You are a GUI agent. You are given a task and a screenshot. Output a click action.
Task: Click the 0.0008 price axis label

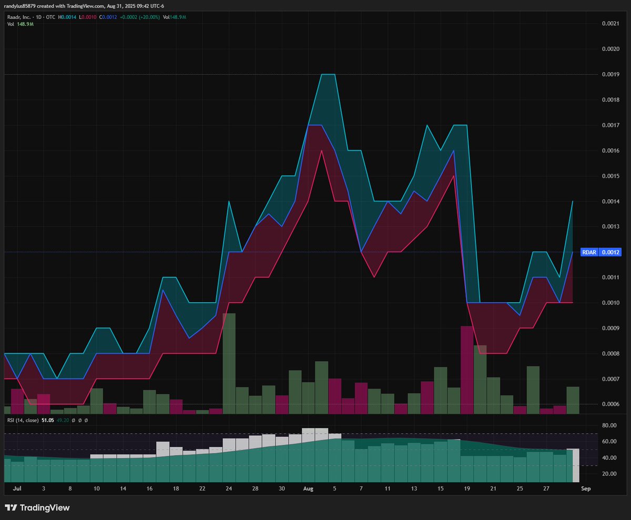(x=610, y=354)
